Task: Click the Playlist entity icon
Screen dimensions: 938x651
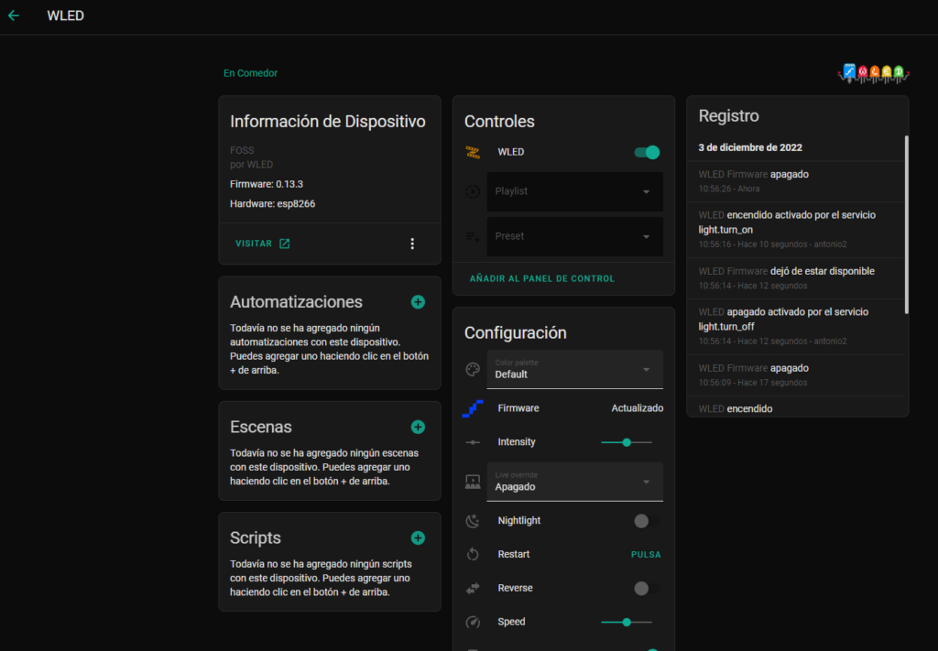Action: tap(473, 191)
